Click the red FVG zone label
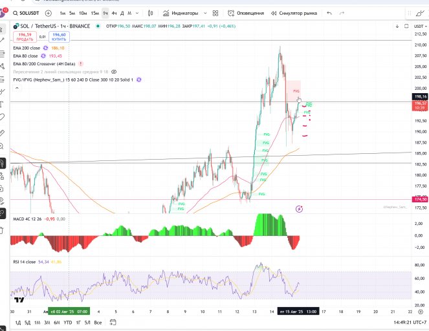The width and height of the screenshot is (429, 331). [x=296, y=91]
